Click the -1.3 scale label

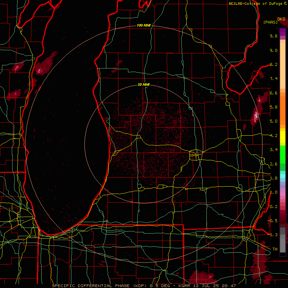(x=272, y=235)
